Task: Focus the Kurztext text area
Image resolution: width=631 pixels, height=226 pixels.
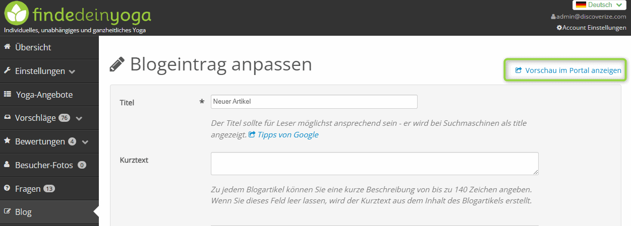Action: coord(375,164)
